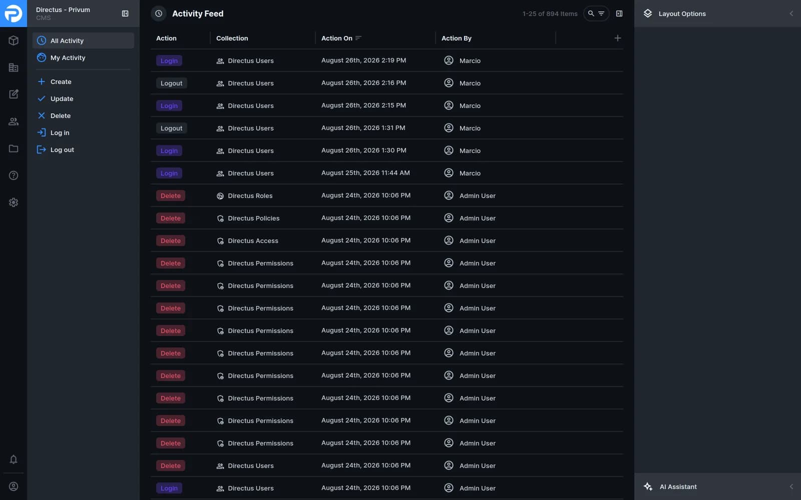This screenshot has height=500, width=801.
Task: Click the Logout badge at 1:31 PM
Action: 171,128
